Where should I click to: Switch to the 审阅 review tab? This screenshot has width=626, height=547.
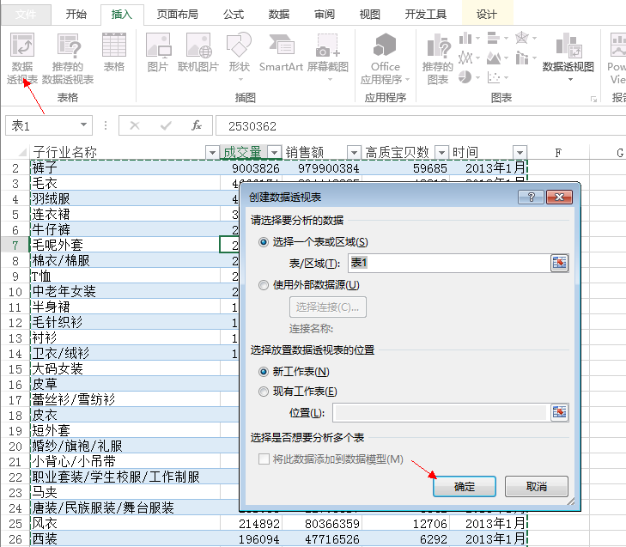[x=325, y=15]
